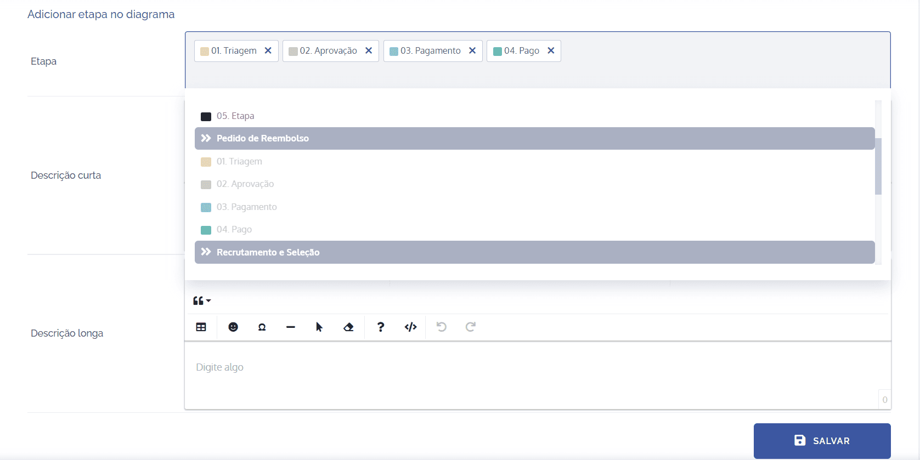The height and width of the screenshot is (460, 920).
Task: Click the Pedido de Reembolso group header
Action: 534,138
